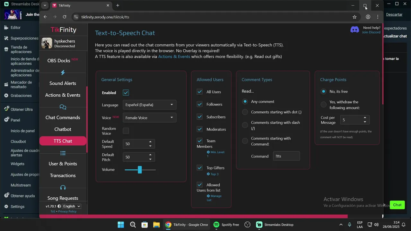Click the Privacy Policy link
Viewport: 411px width, 231px height.
click(67, 211)
